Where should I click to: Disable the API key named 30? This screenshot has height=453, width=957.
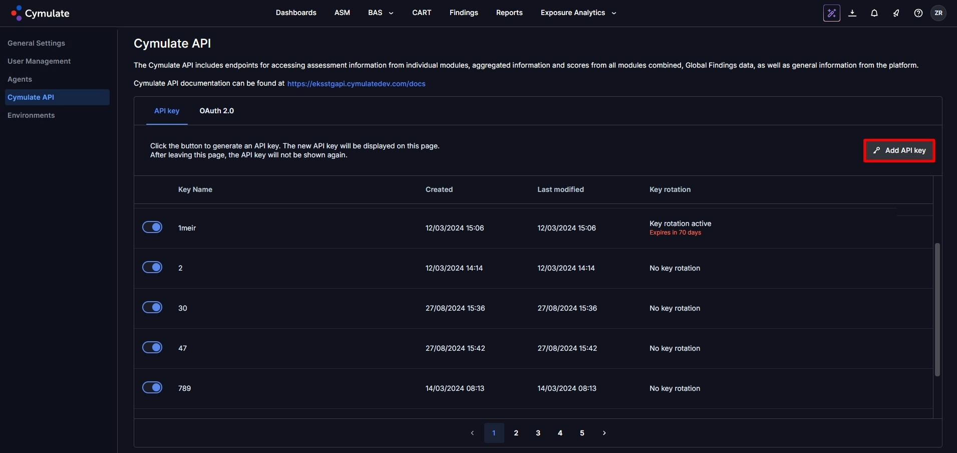152,307
